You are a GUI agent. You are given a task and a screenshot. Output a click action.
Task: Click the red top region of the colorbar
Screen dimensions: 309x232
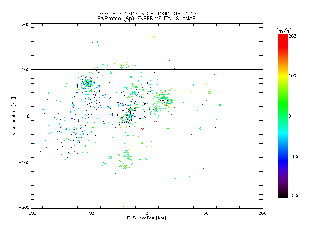pyautogui.click(x=283, y=41)
